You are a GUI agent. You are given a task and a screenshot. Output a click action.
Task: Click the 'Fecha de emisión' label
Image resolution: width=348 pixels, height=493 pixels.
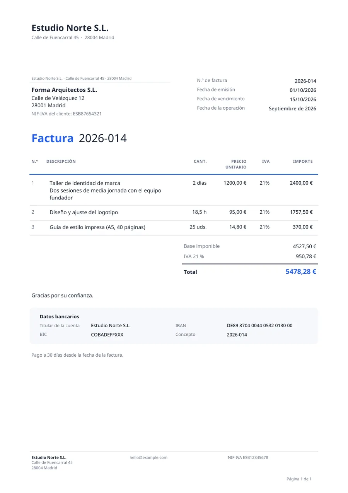pyautogui.click(x=216, y=90)
